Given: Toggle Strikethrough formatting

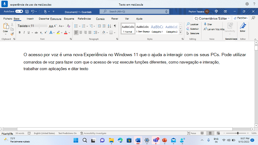Looking at the screenshot, I should click(x=36, y=33).
